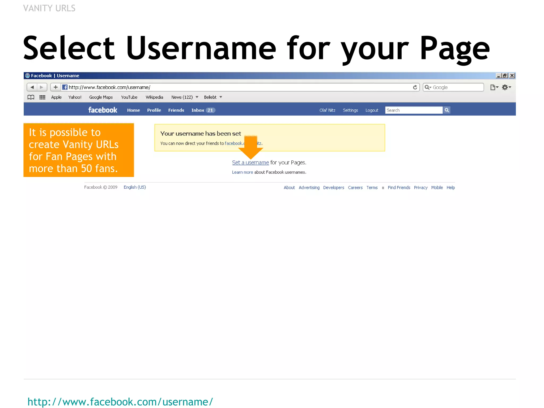The height and width of the screenshot is (408, 544).
Task: Go back with the browser back arrow
Action: coord(32,87)
